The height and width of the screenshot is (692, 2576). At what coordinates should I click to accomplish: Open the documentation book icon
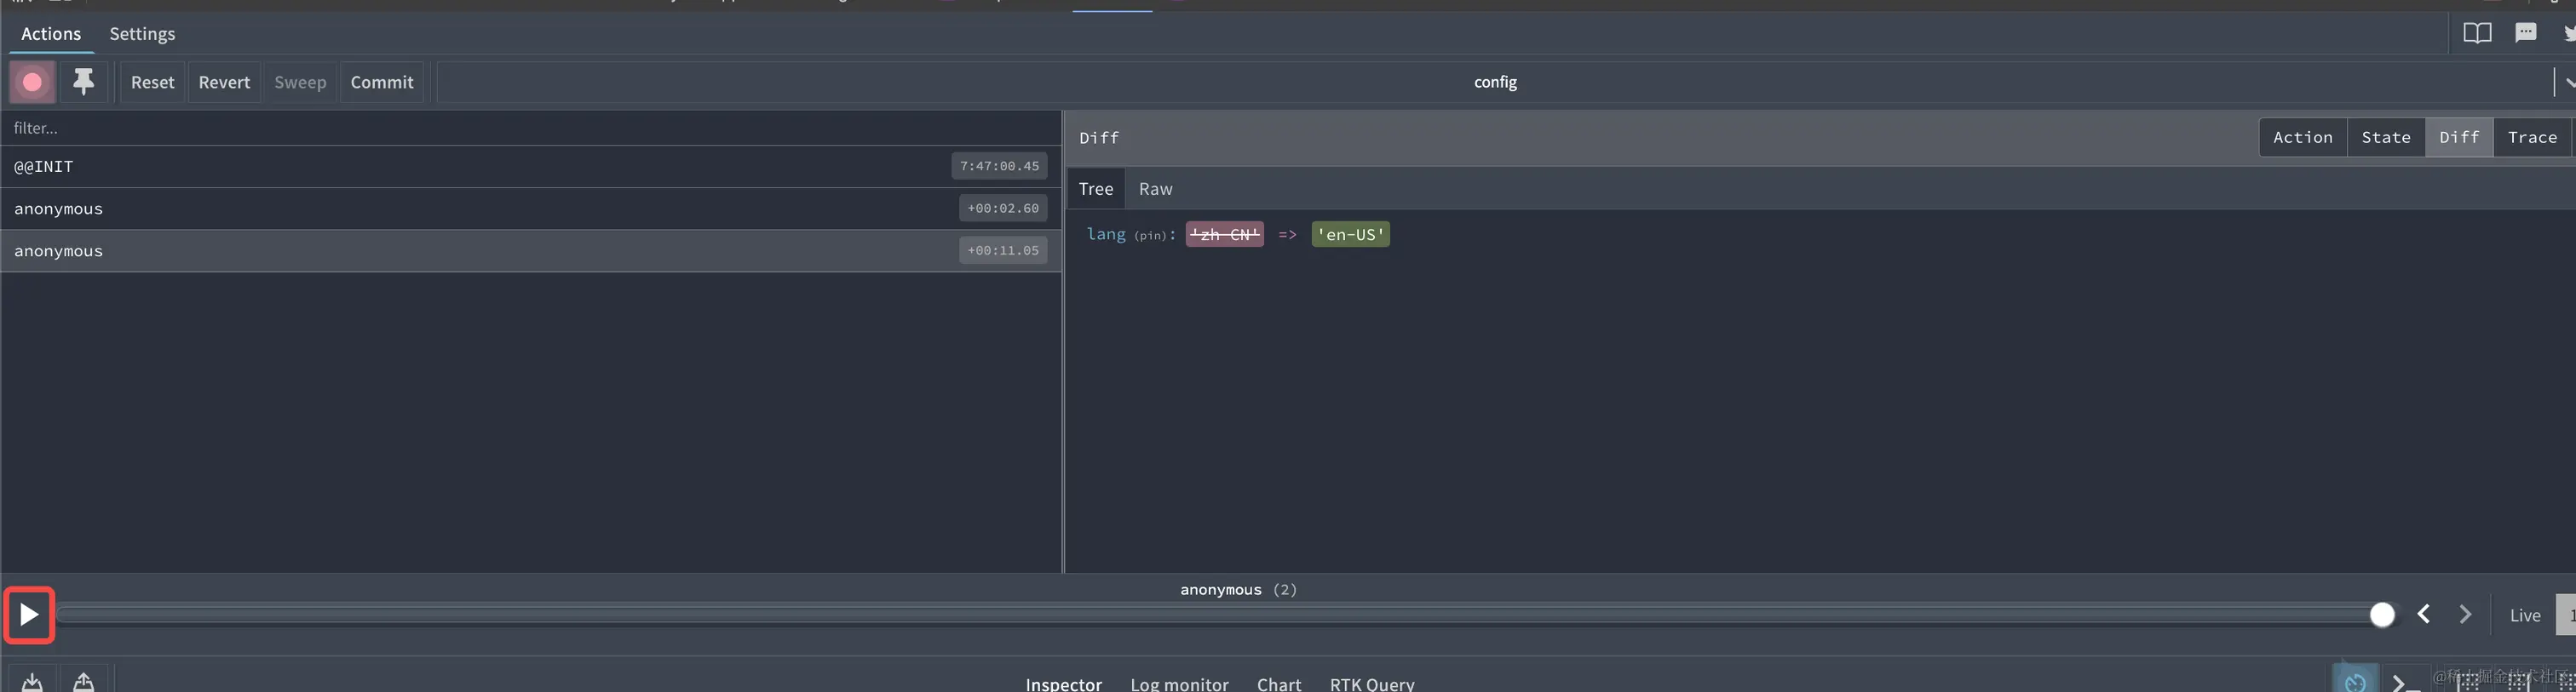(x=2477, y=33)
